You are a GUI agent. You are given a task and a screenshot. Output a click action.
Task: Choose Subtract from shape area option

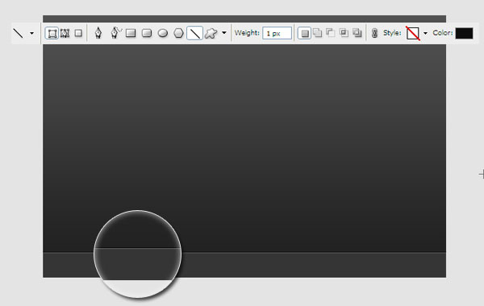(331, 33)
